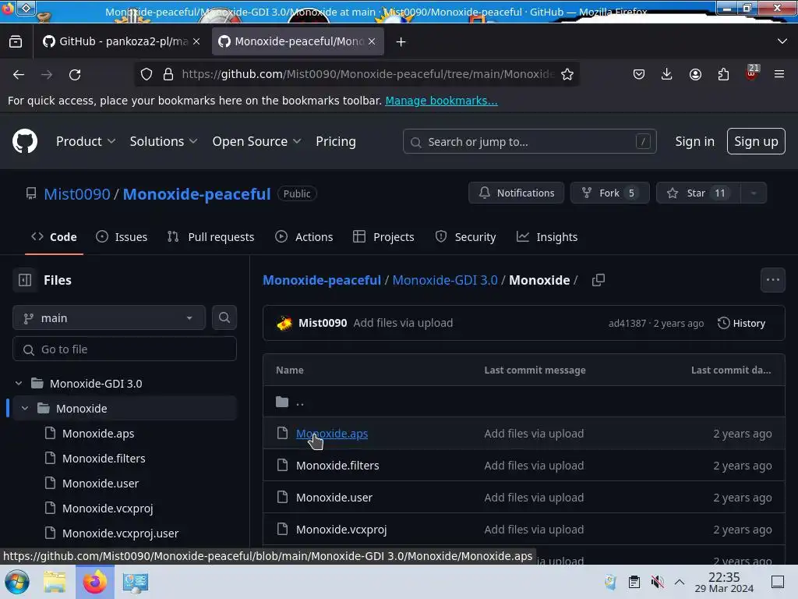Open the Firefox hamburger application menu
798x599 pixels.
click(x=779, y=74)
